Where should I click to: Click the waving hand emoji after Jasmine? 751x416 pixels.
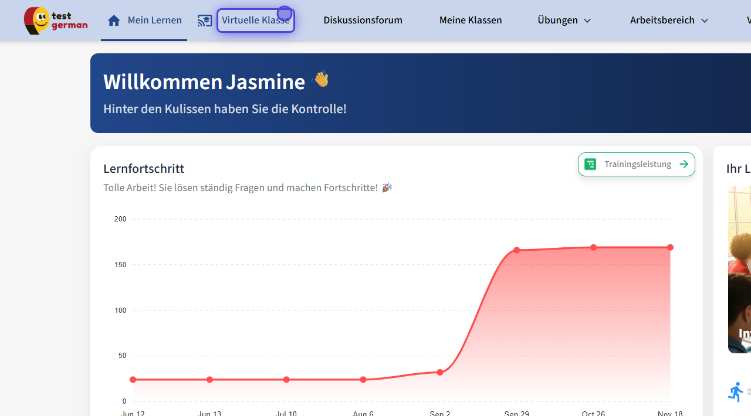[321, 79]
